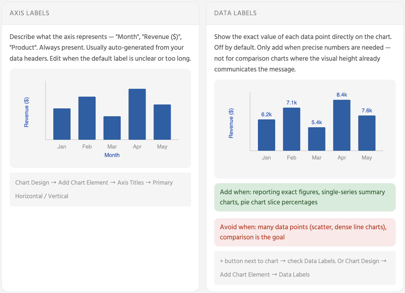
Task: Click the 7.6k data label above May
Action: (x=367, y=111)
